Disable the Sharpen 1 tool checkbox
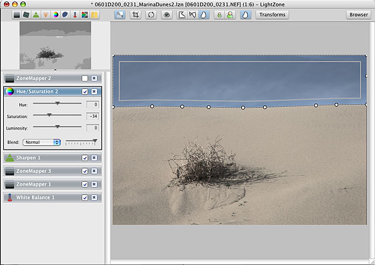Screen dimensions: 375x265 pos(85,158)
